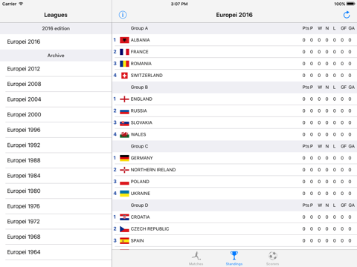357x267 pixels.
Task: Select the UKRAINE team name
Action: click(141, 194)
